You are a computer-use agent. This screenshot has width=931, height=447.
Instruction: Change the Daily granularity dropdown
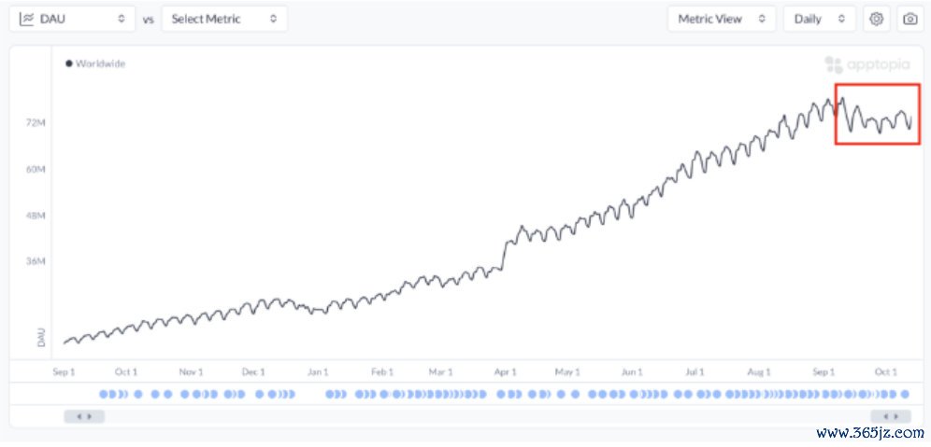[x=819, y=19]
